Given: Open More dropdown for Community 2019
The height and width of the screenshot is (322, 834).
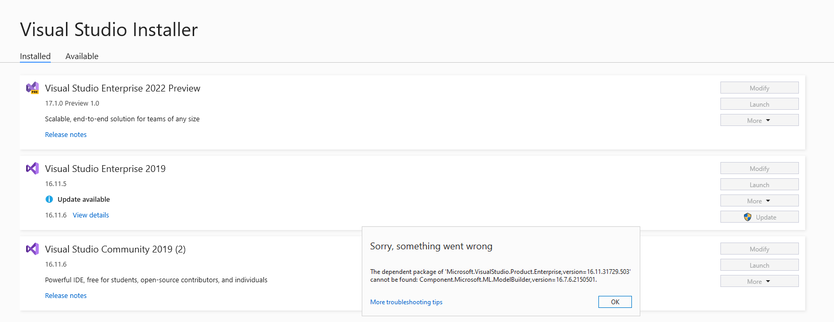Looking at the screenshot, I should (x=759, y=281).
